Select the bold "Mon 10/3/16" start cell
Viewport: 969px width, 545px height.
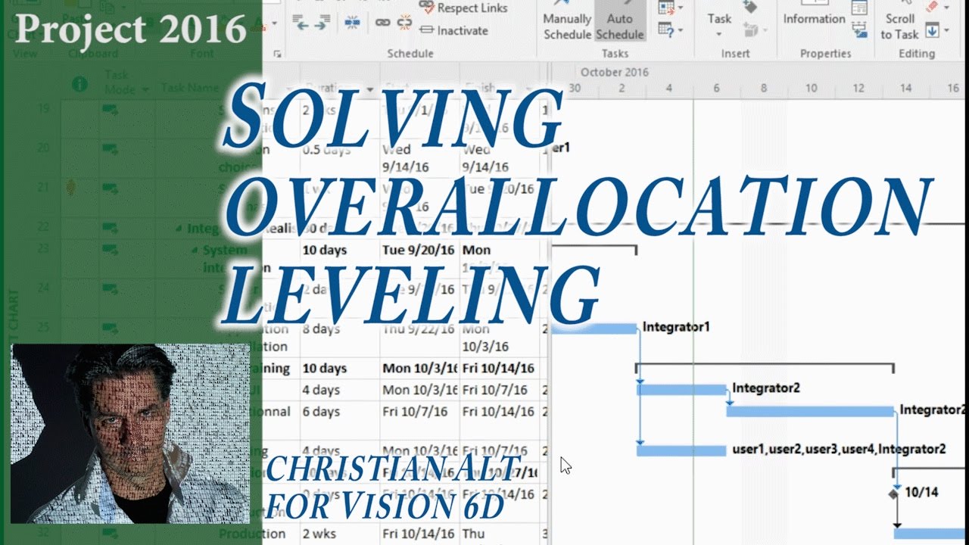[420, 369]
